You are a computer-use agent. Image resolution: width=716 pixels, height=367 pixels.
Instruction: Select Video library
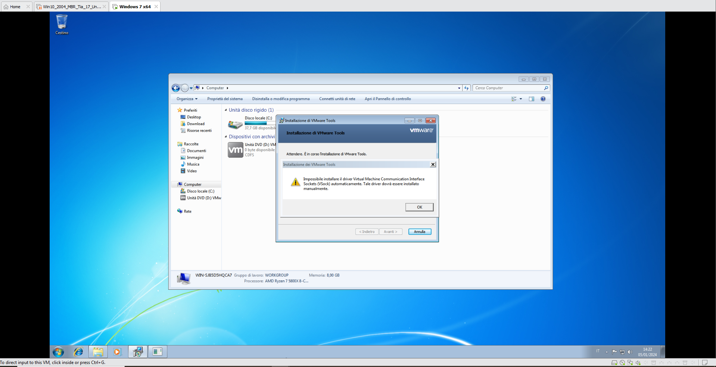coord(189,171)
